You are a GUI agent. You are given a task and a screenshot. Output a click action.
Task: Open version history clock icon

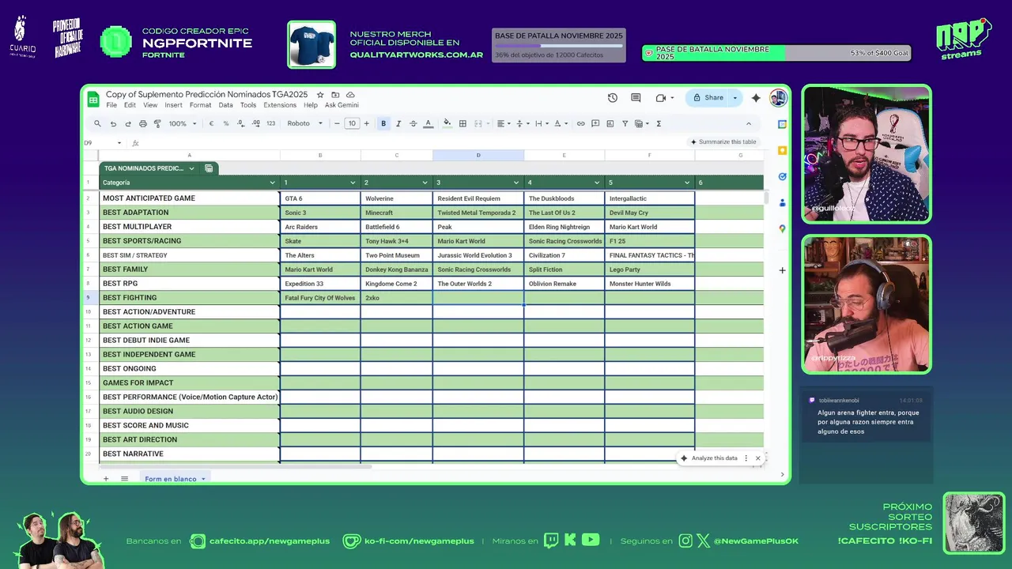613,98
